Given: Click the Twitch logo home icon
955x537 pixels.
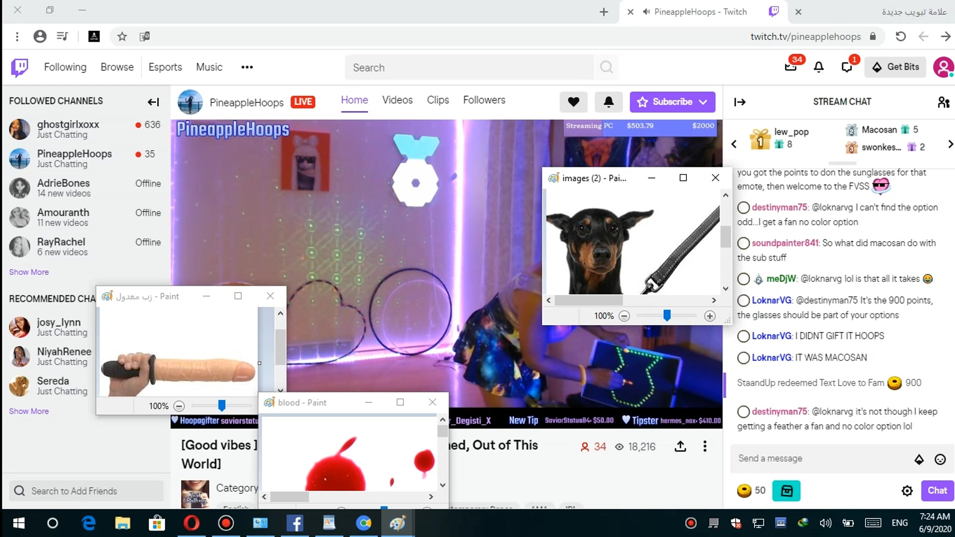Looking at the screenshot, I should coord(20,67).
